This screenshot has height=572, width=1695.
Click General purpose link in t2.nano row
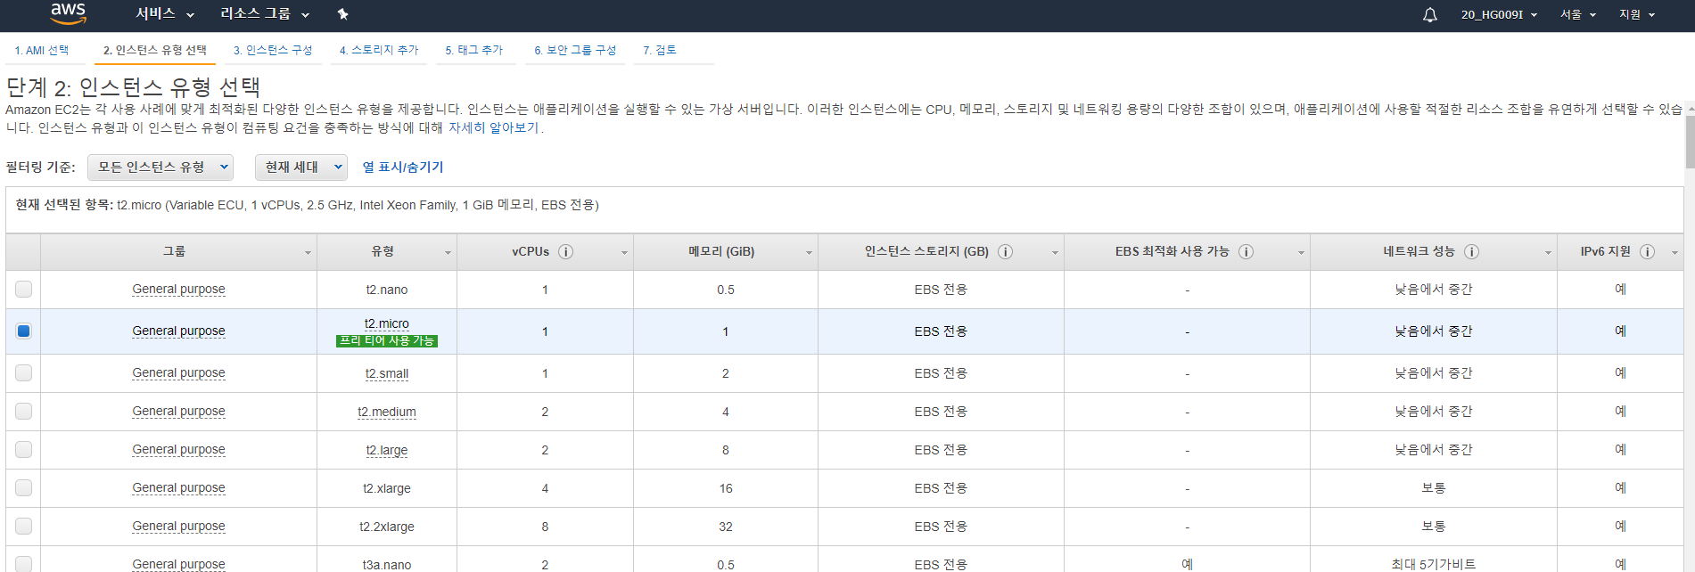[x=178, y=290]
